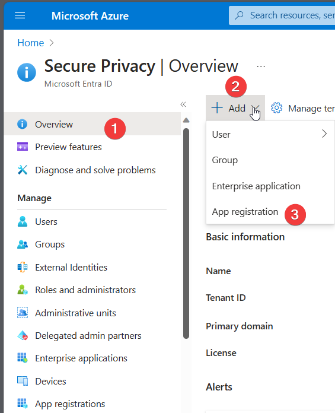Image resolution: width=335 pixels, height=413 pixels.
Task: Click the Add toolbar button label
Action: (237, 108)
